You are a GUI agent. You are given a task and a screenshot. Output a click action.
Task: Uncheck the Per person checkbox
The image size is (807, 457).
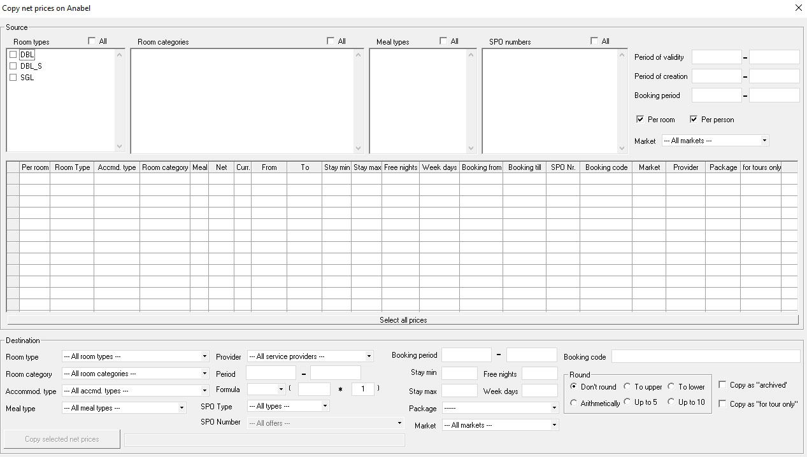tap(694, 119)
